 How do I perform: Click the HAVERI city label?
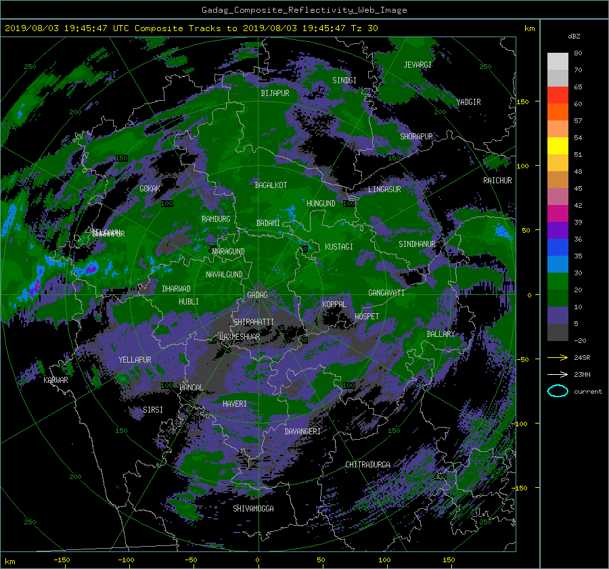click(235, 404)
